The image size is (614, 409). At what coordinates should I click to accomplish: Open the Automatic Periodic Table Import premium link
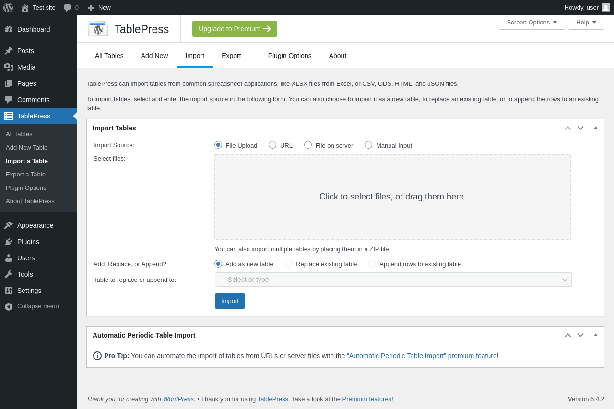click(x=422, y=356)
